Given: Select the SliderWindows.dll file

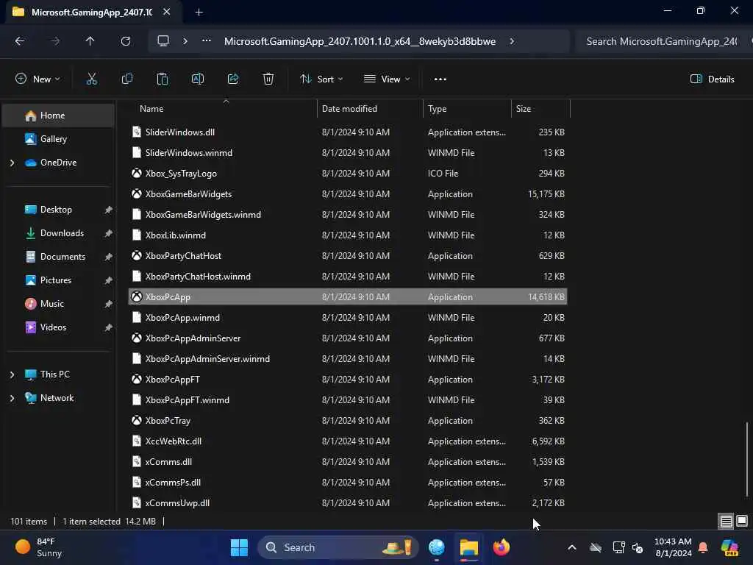Looking at the screenshot, I should tap(348, 132).
